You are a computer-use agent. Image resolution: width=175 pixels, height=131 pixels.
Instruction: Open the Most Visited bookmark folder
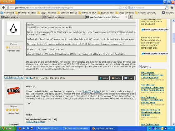coord(7,13)
